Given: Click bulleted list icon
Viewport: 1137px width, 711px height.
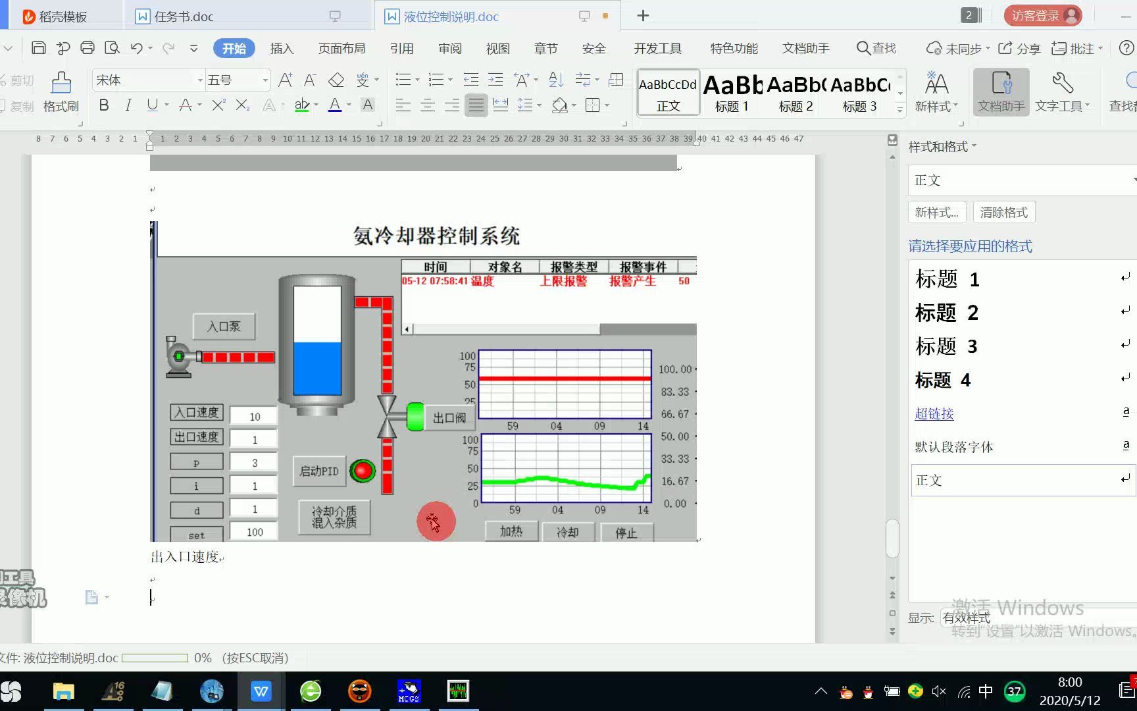Looking at the screenshot, I should tap(403, 80).
